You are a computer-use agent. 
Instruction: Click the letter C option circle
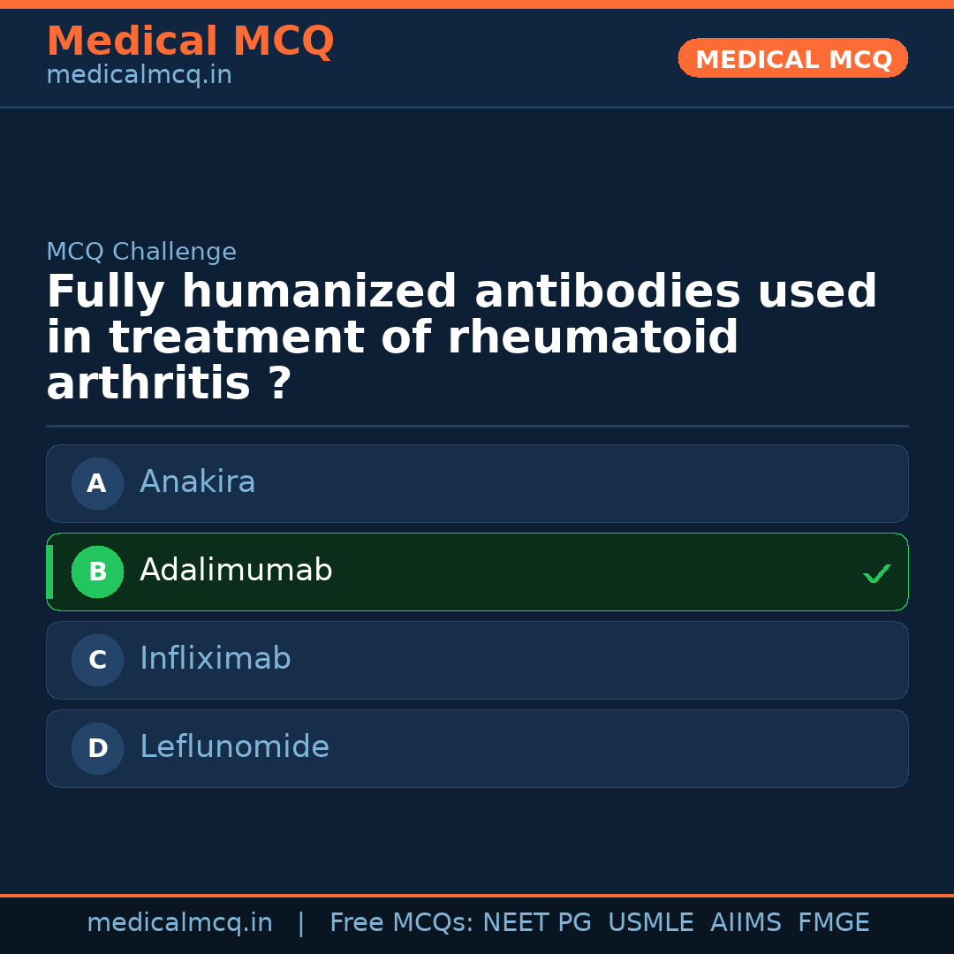[x=97, y=660]
